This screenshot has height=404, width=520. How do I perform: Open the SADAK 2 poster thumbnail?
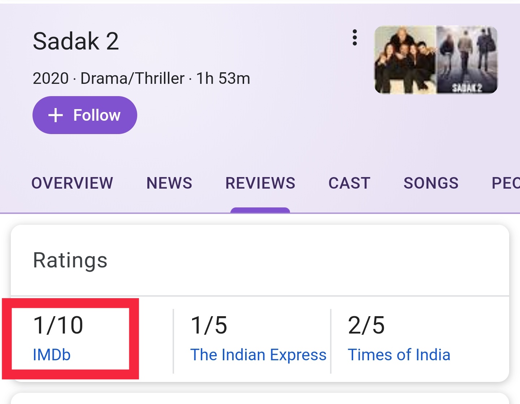click(x=467, y=60)
